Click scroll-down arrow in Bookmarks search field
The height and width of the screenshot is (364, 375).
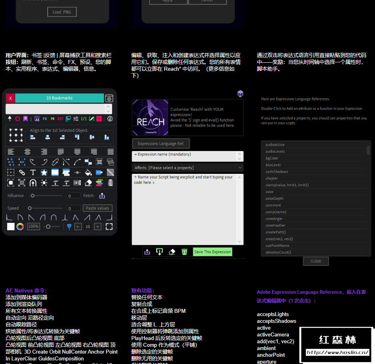(x=108, y=111)
